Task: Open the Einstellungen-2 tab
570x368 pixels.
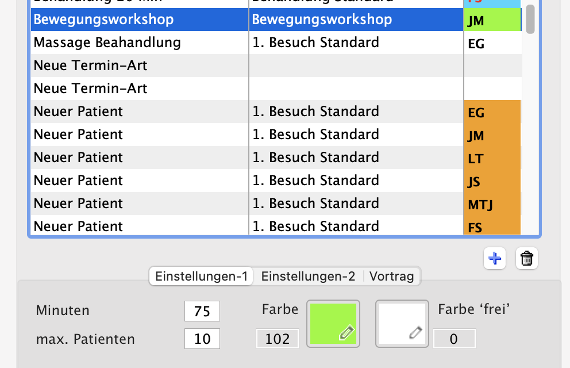Action: pyautogui.click(x=308, y=276)
